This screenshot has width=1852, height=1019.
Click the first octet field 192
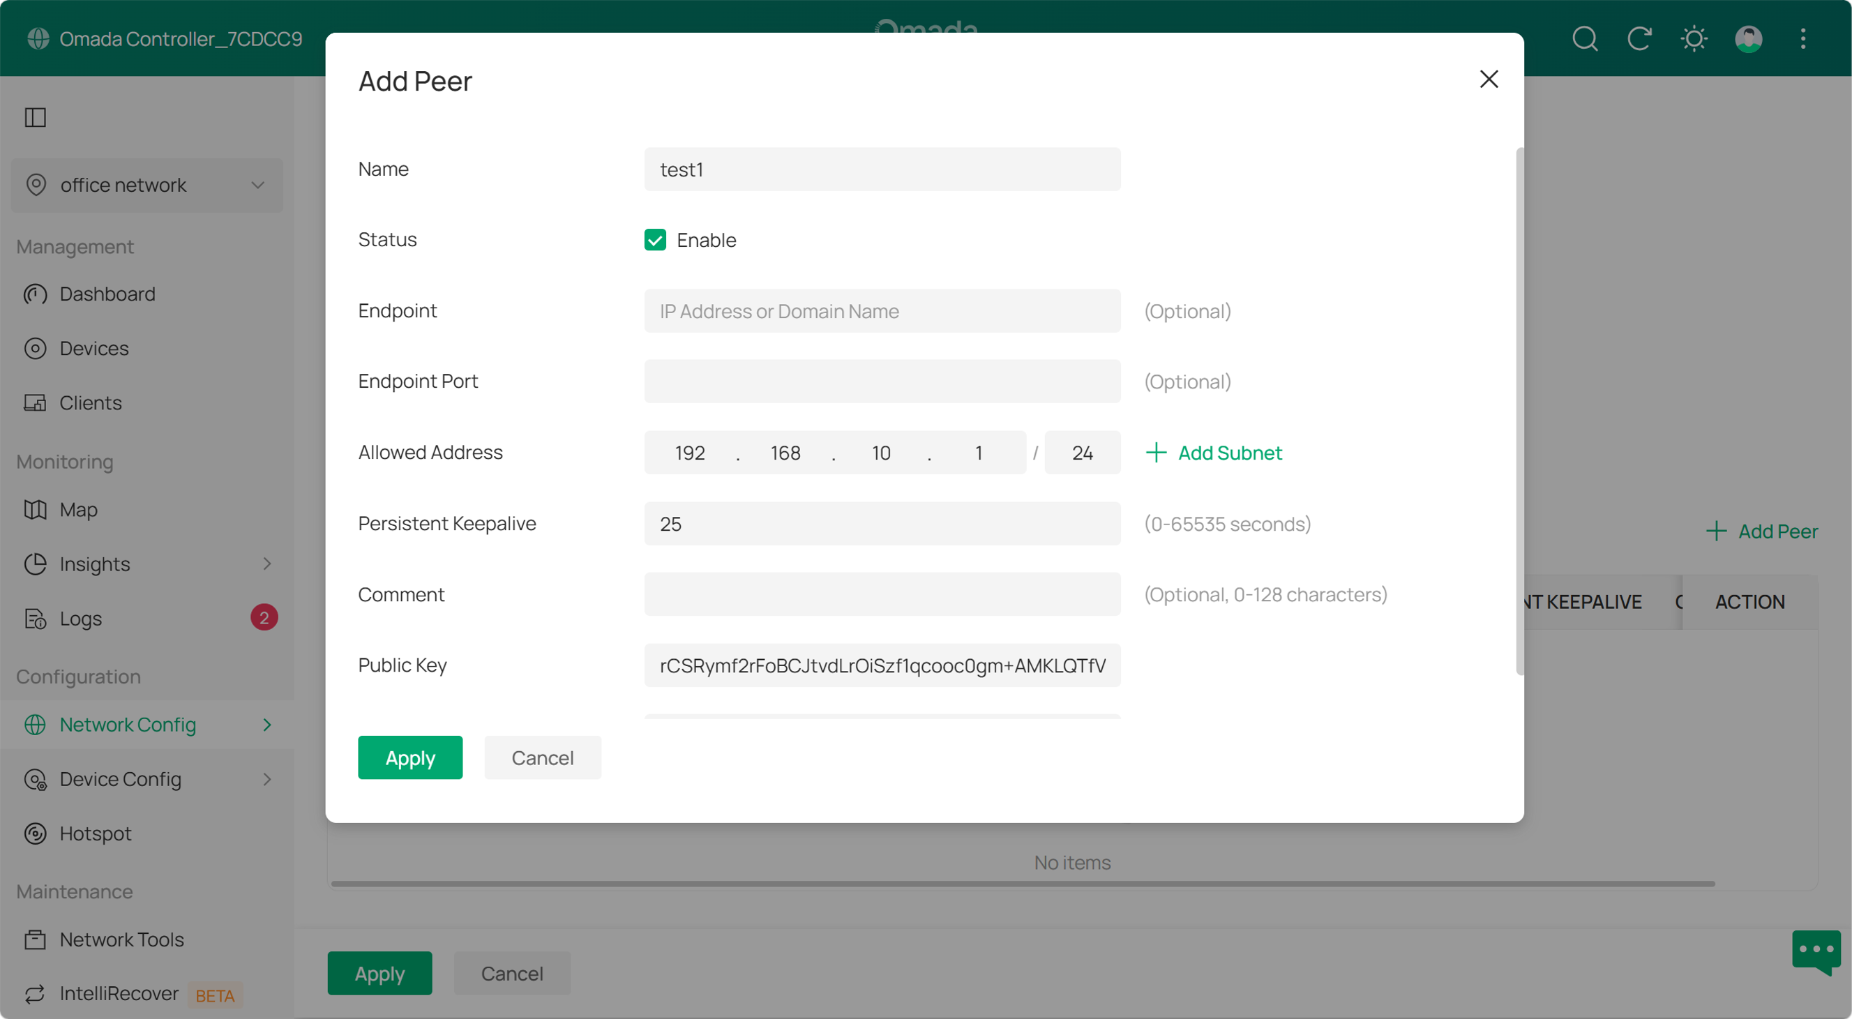pos(689,452)
